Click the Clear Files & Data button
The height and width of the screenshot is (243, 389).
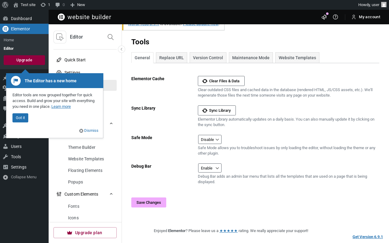(x=221, y=81)
